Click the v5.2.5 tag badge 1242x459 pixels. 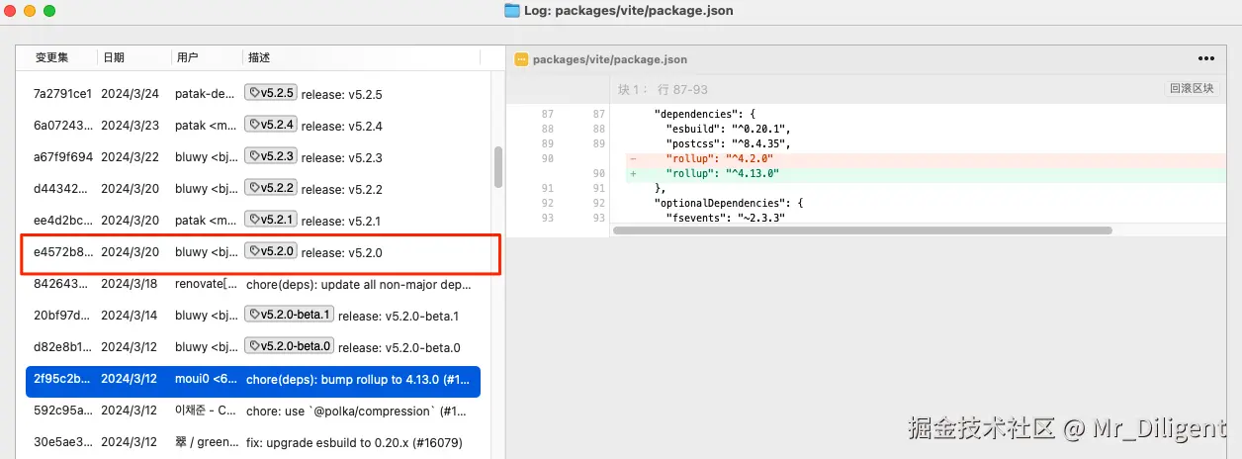pos(271,93)
